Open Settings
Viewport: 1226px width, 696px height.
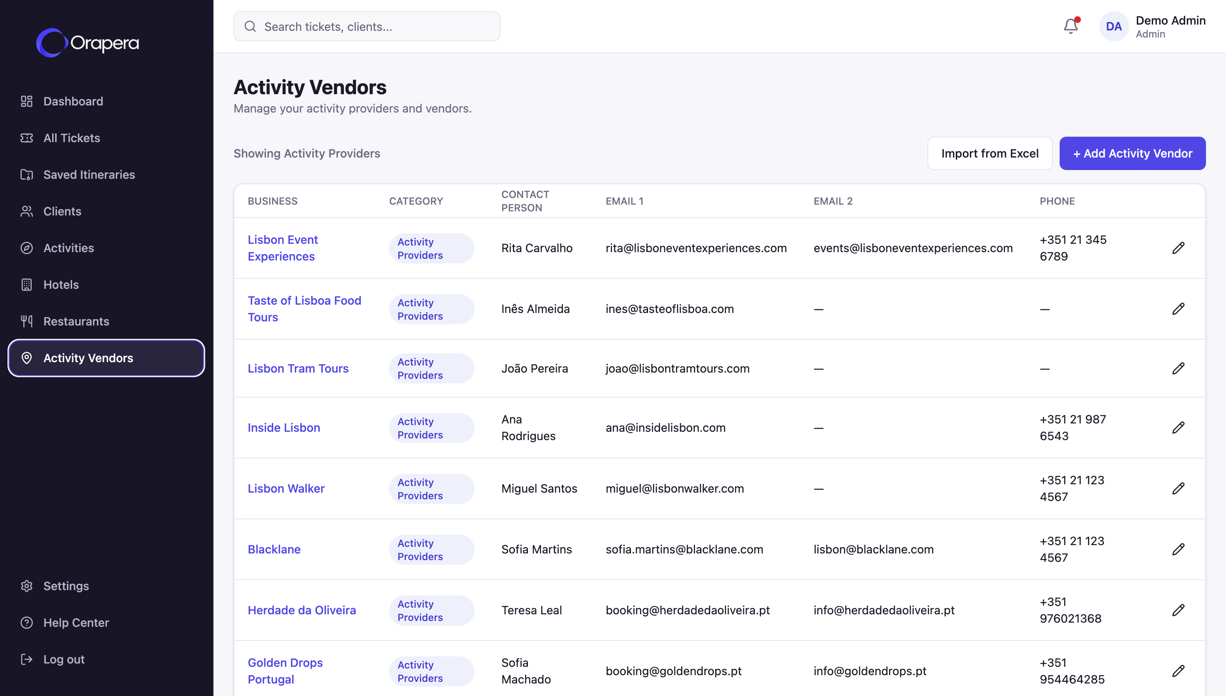coord(106,586)
